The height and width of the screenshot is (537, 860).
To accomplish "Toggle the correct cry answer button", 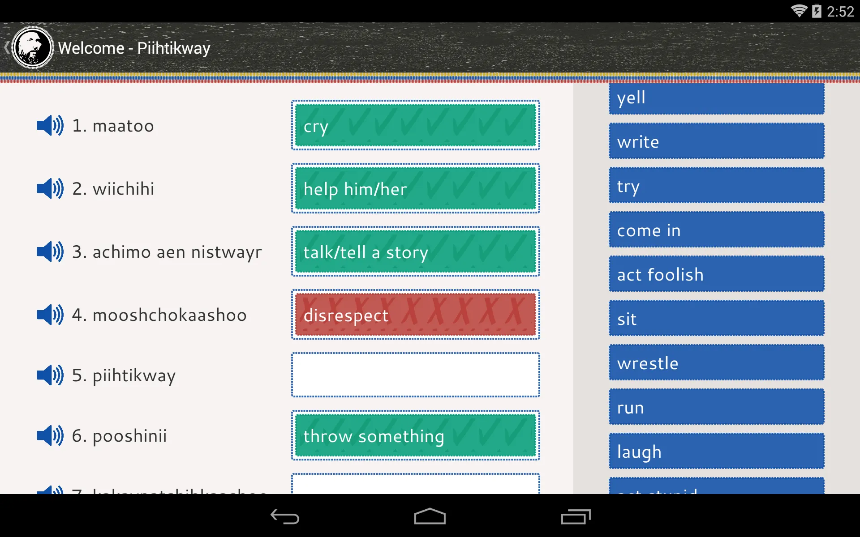I will (416, 126).
